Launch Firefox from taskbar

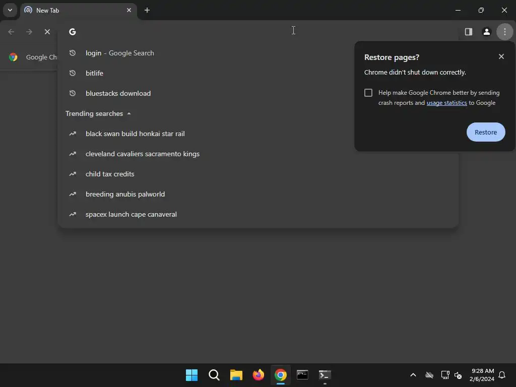click(x=259, y=375)
